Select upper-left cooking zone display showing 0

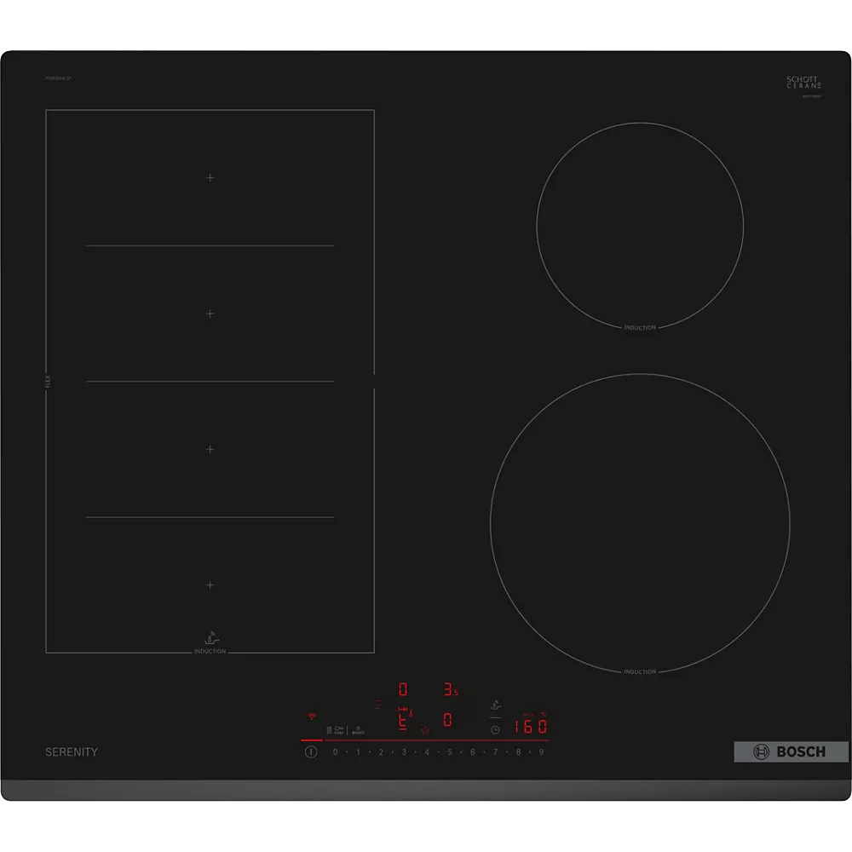pos(403,689)
